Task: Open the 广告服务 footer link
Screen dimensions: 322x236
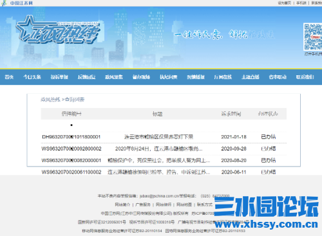Action: point(143,204)
